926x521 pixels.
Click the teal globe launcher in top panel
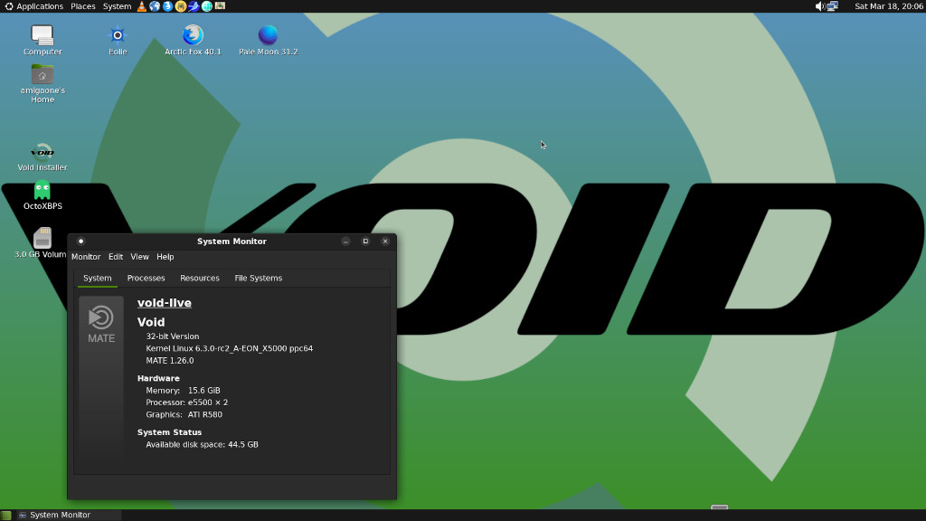207,6
